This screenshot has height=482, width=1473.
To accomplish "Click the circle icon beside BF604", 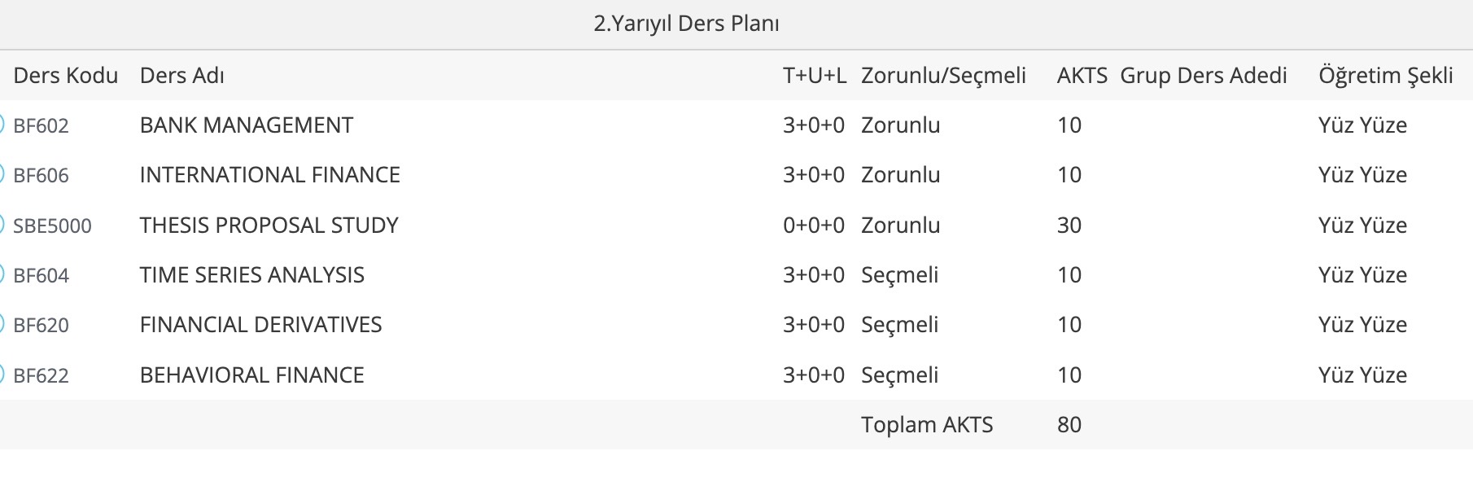I will click(x=2, y=275).
